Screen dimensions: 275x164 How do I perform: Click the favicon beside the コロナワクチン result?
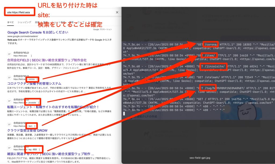point(9,78)
